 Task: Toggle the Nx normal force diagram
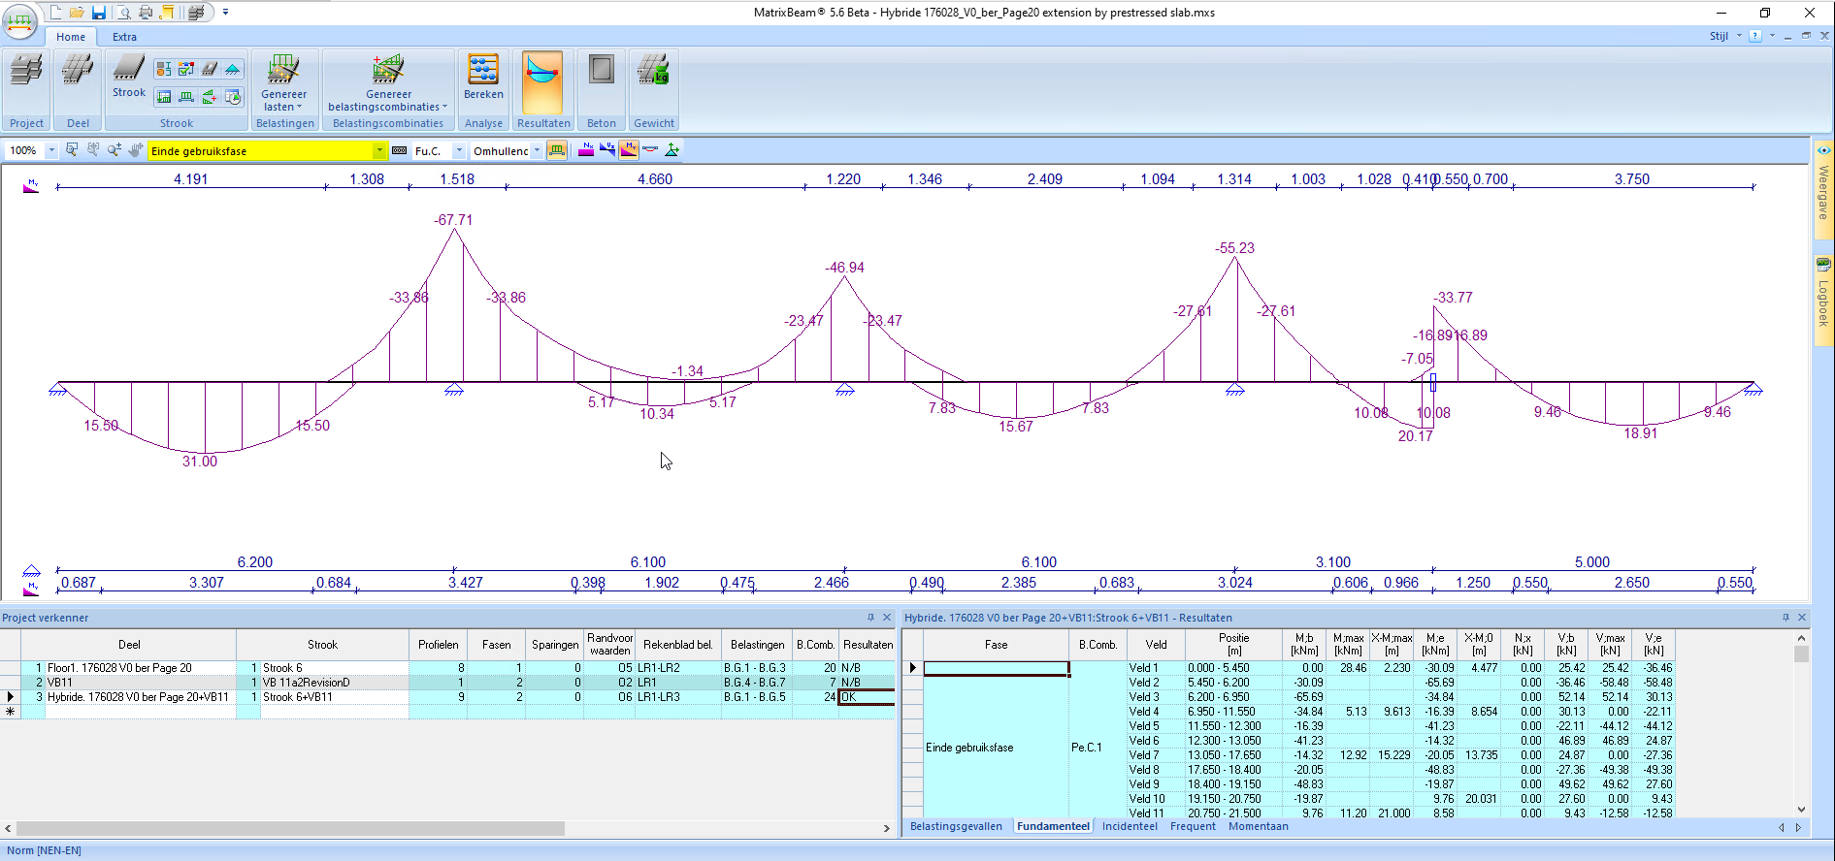(586, 150)
